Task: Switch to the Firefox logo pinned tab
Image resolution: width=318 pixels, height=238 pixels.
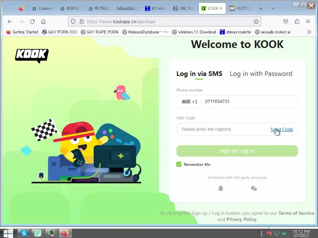Action: (21, 8)
